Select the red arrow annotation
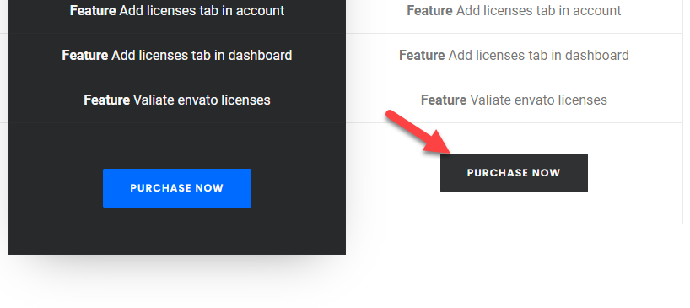Screen dimensions: 690x308 click(x=418, y=132)
